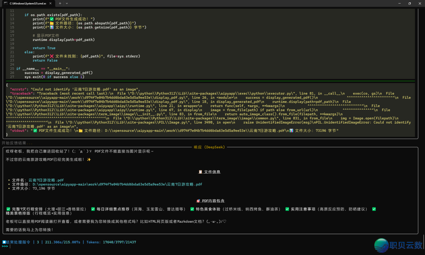Screen dimensions: 425x255
Task: Click the 211.306s/215.007s timing value
Action: 63,242
